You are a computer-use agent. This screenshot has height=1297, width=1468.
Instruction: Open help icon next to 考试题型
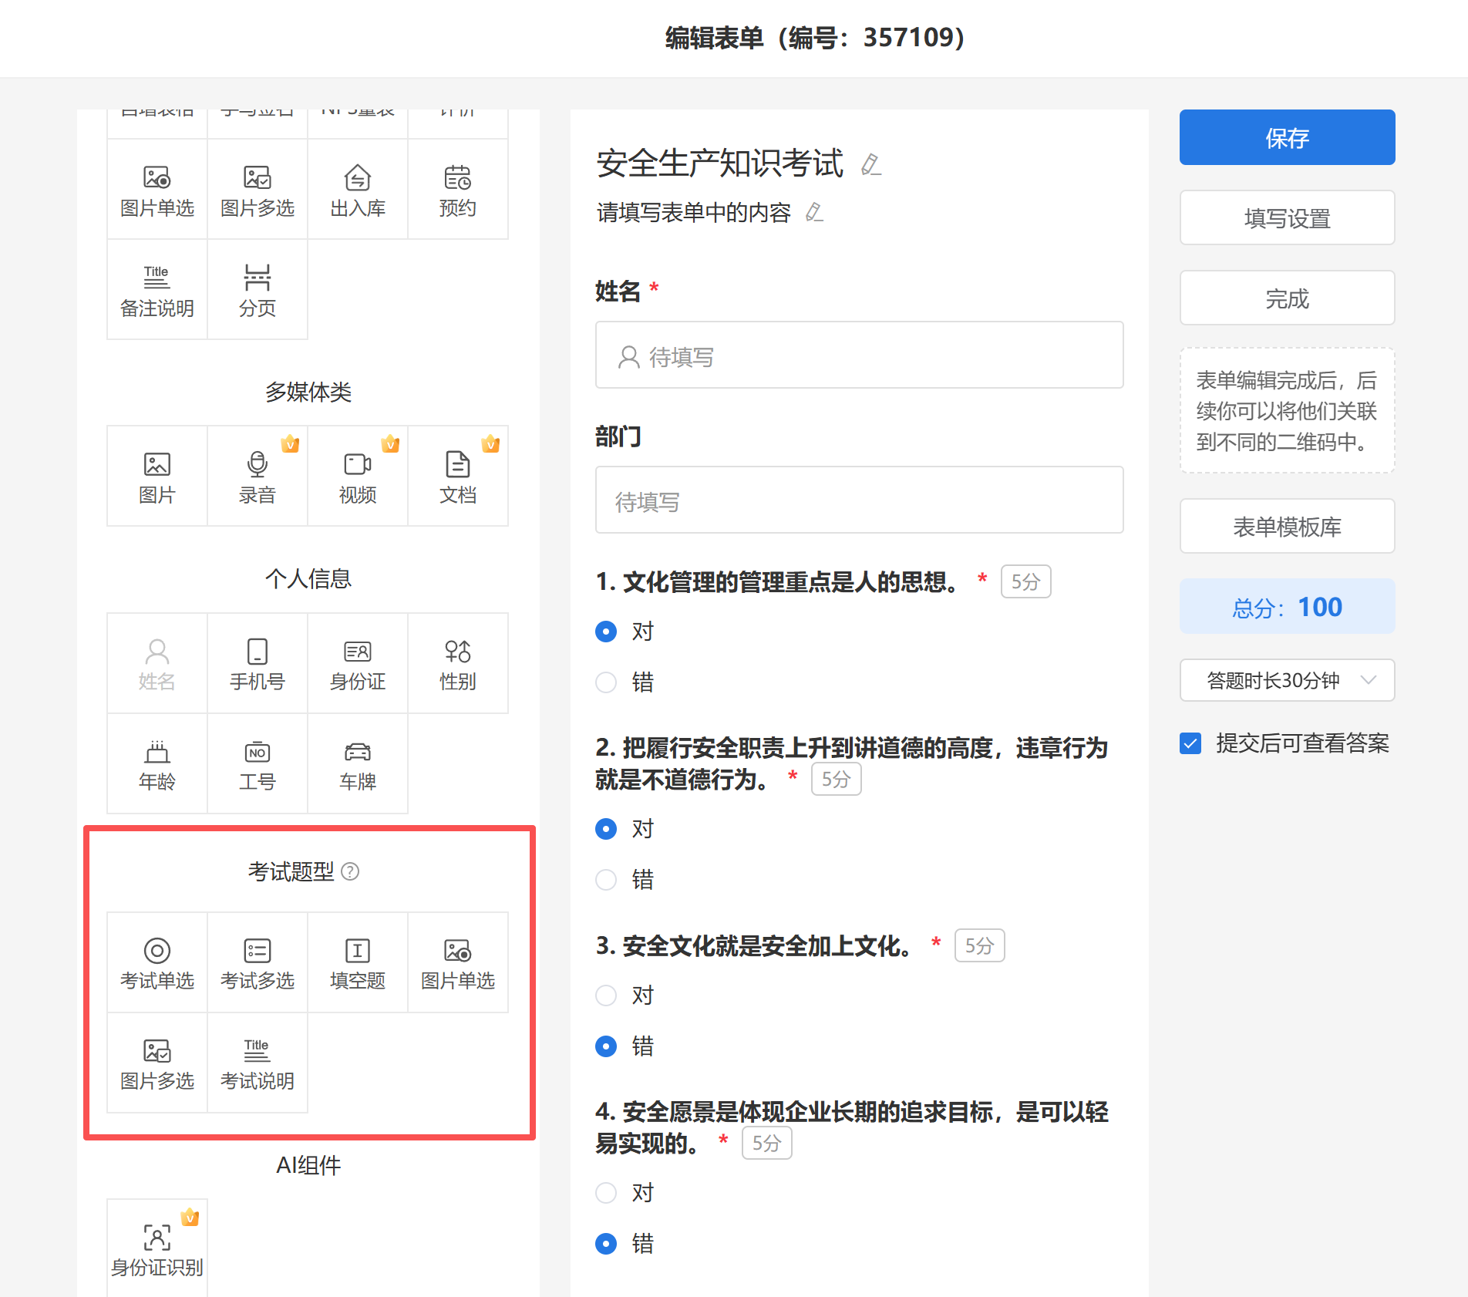click(x=350, y=871)
